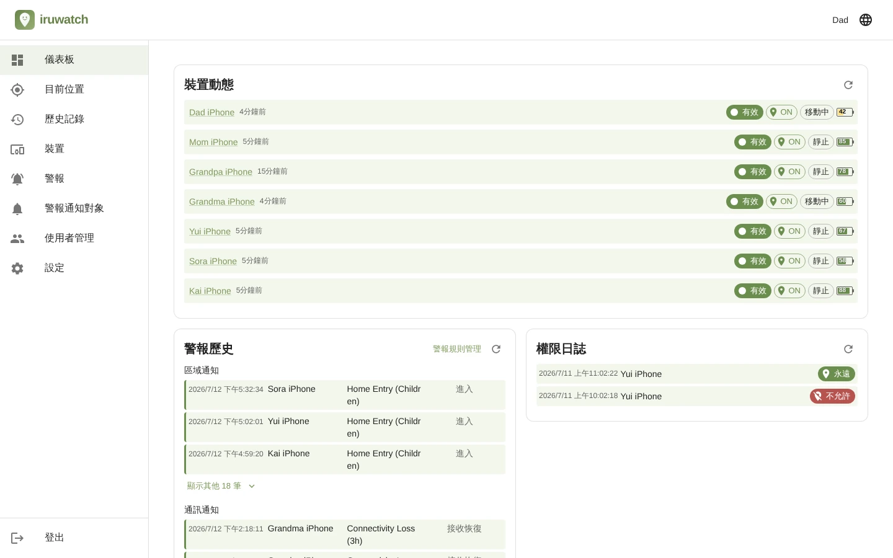Open 警報通知對象 in sidebar

[74, 209]
